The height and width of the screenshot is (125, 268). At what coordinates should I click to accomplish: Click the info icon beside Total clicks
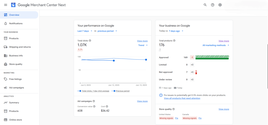tap(90, 41)
